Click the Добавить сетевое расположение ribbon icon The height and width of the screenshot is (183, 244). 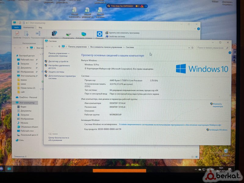[84, 34]
